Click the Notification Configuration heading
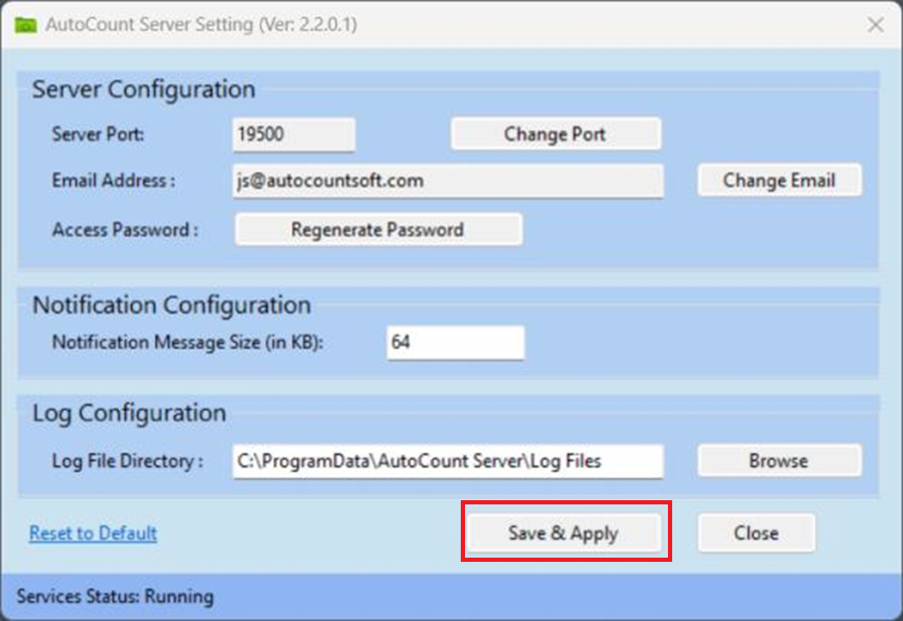 coord(172,305)
